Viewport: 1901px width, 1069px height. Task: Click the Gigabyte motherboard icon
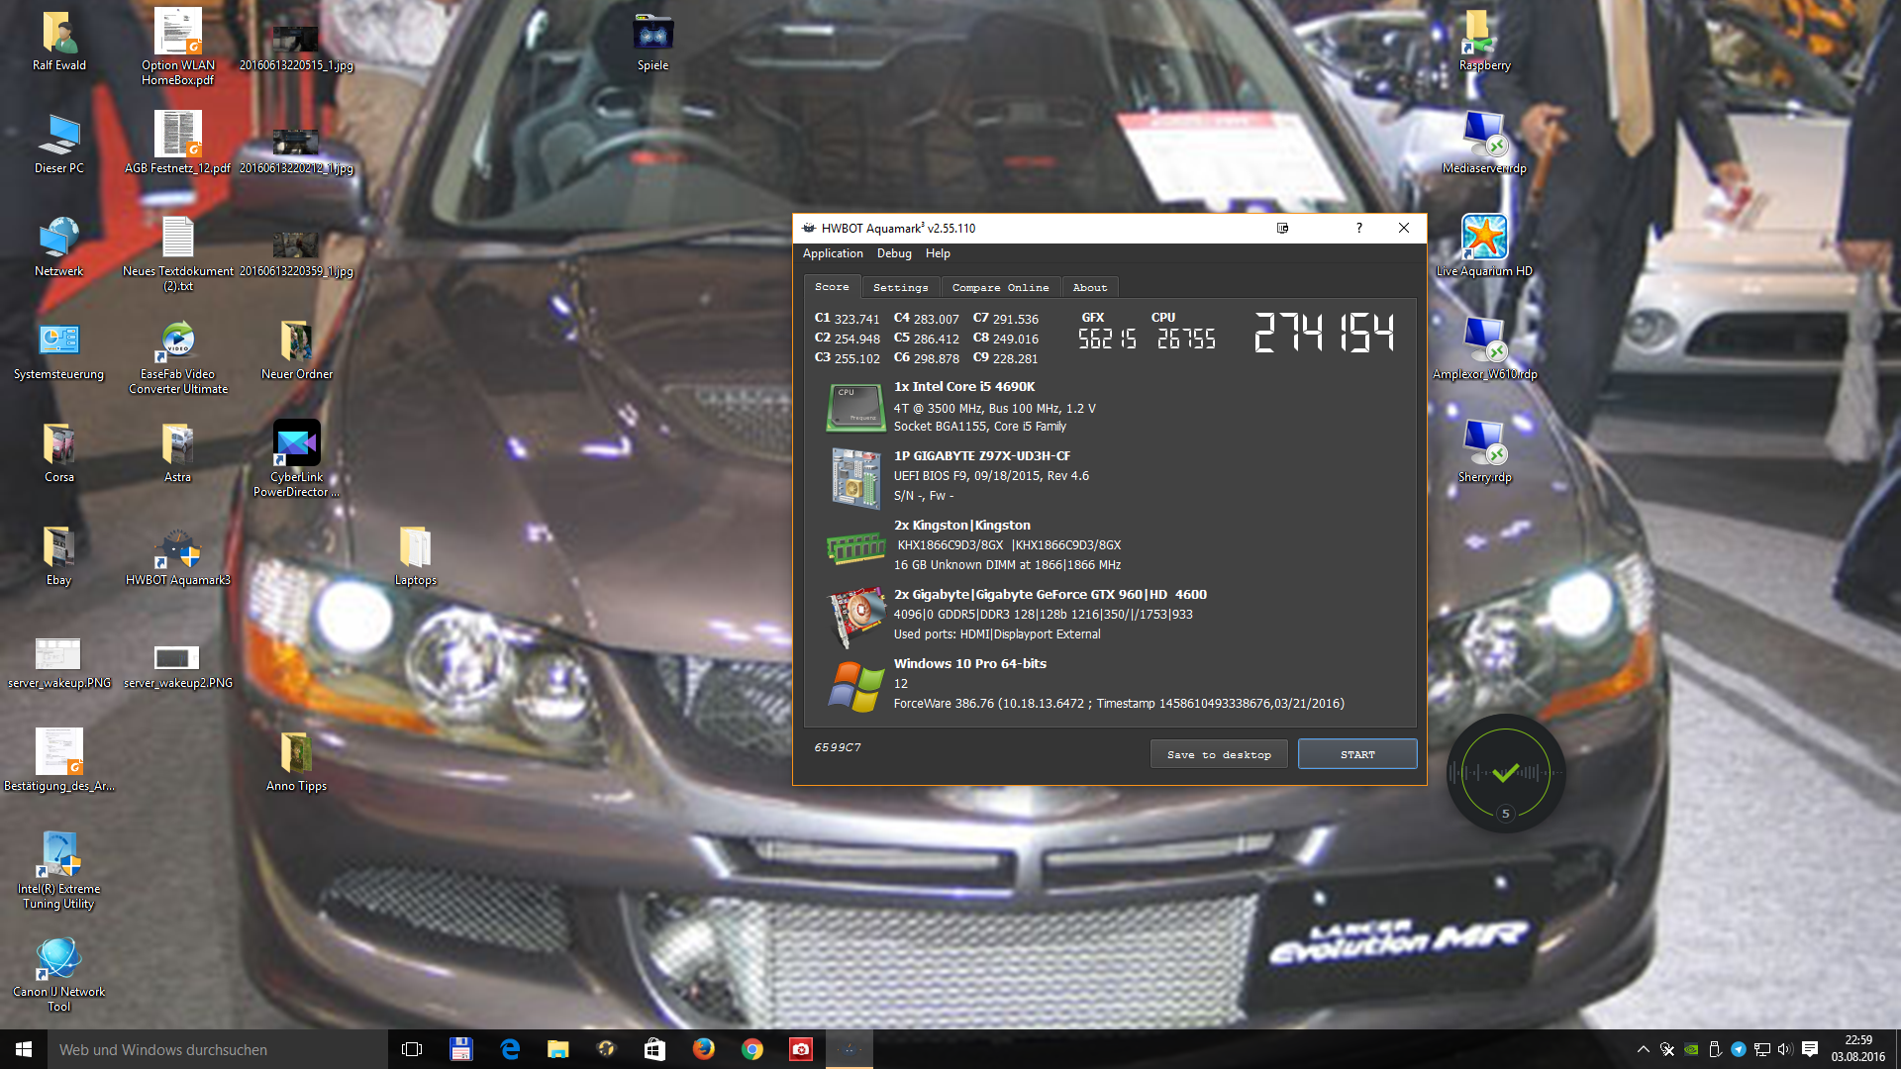coord(855,478)
